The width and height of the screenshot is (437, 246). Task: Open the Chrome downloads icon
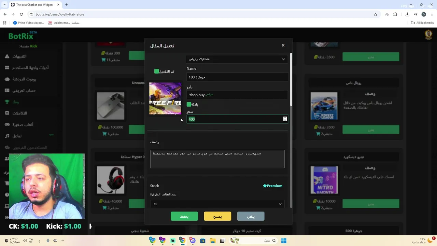click(407, 14)
